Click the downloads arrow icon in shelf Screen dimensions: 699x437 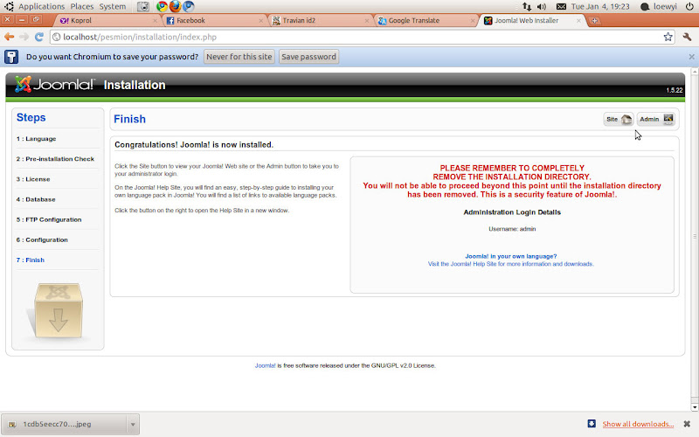(592, 424)
